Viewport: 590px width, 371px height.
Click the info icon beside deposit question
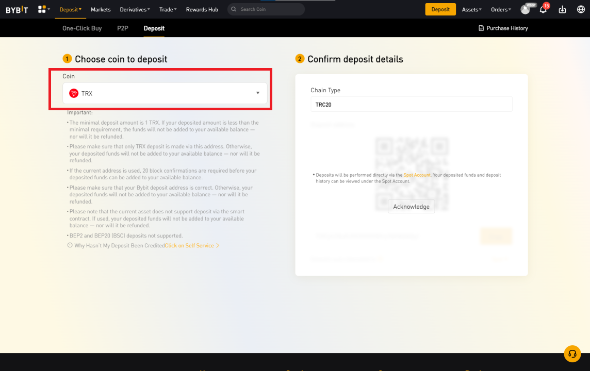70,245
